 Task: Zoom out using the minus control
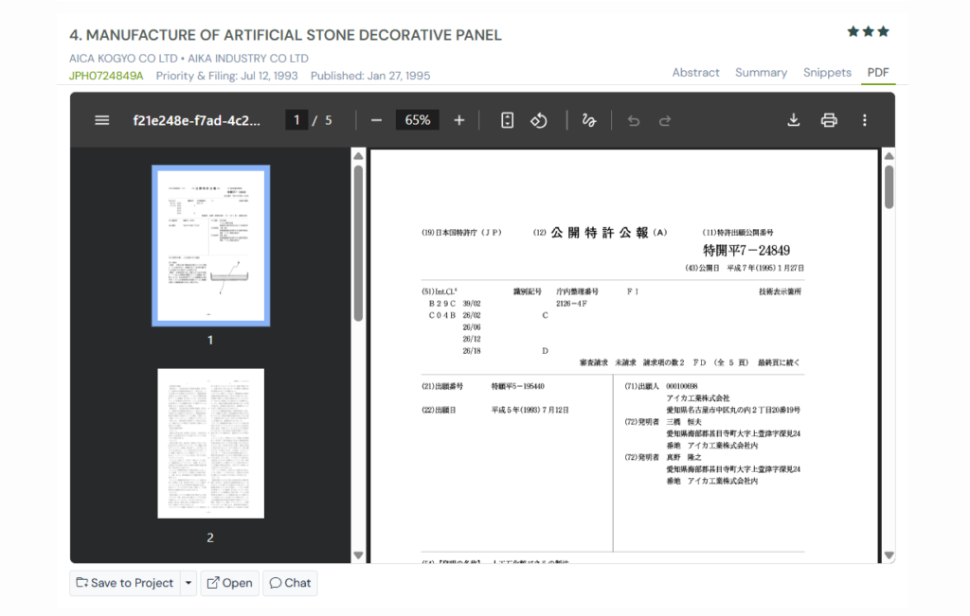click(375, 119)
